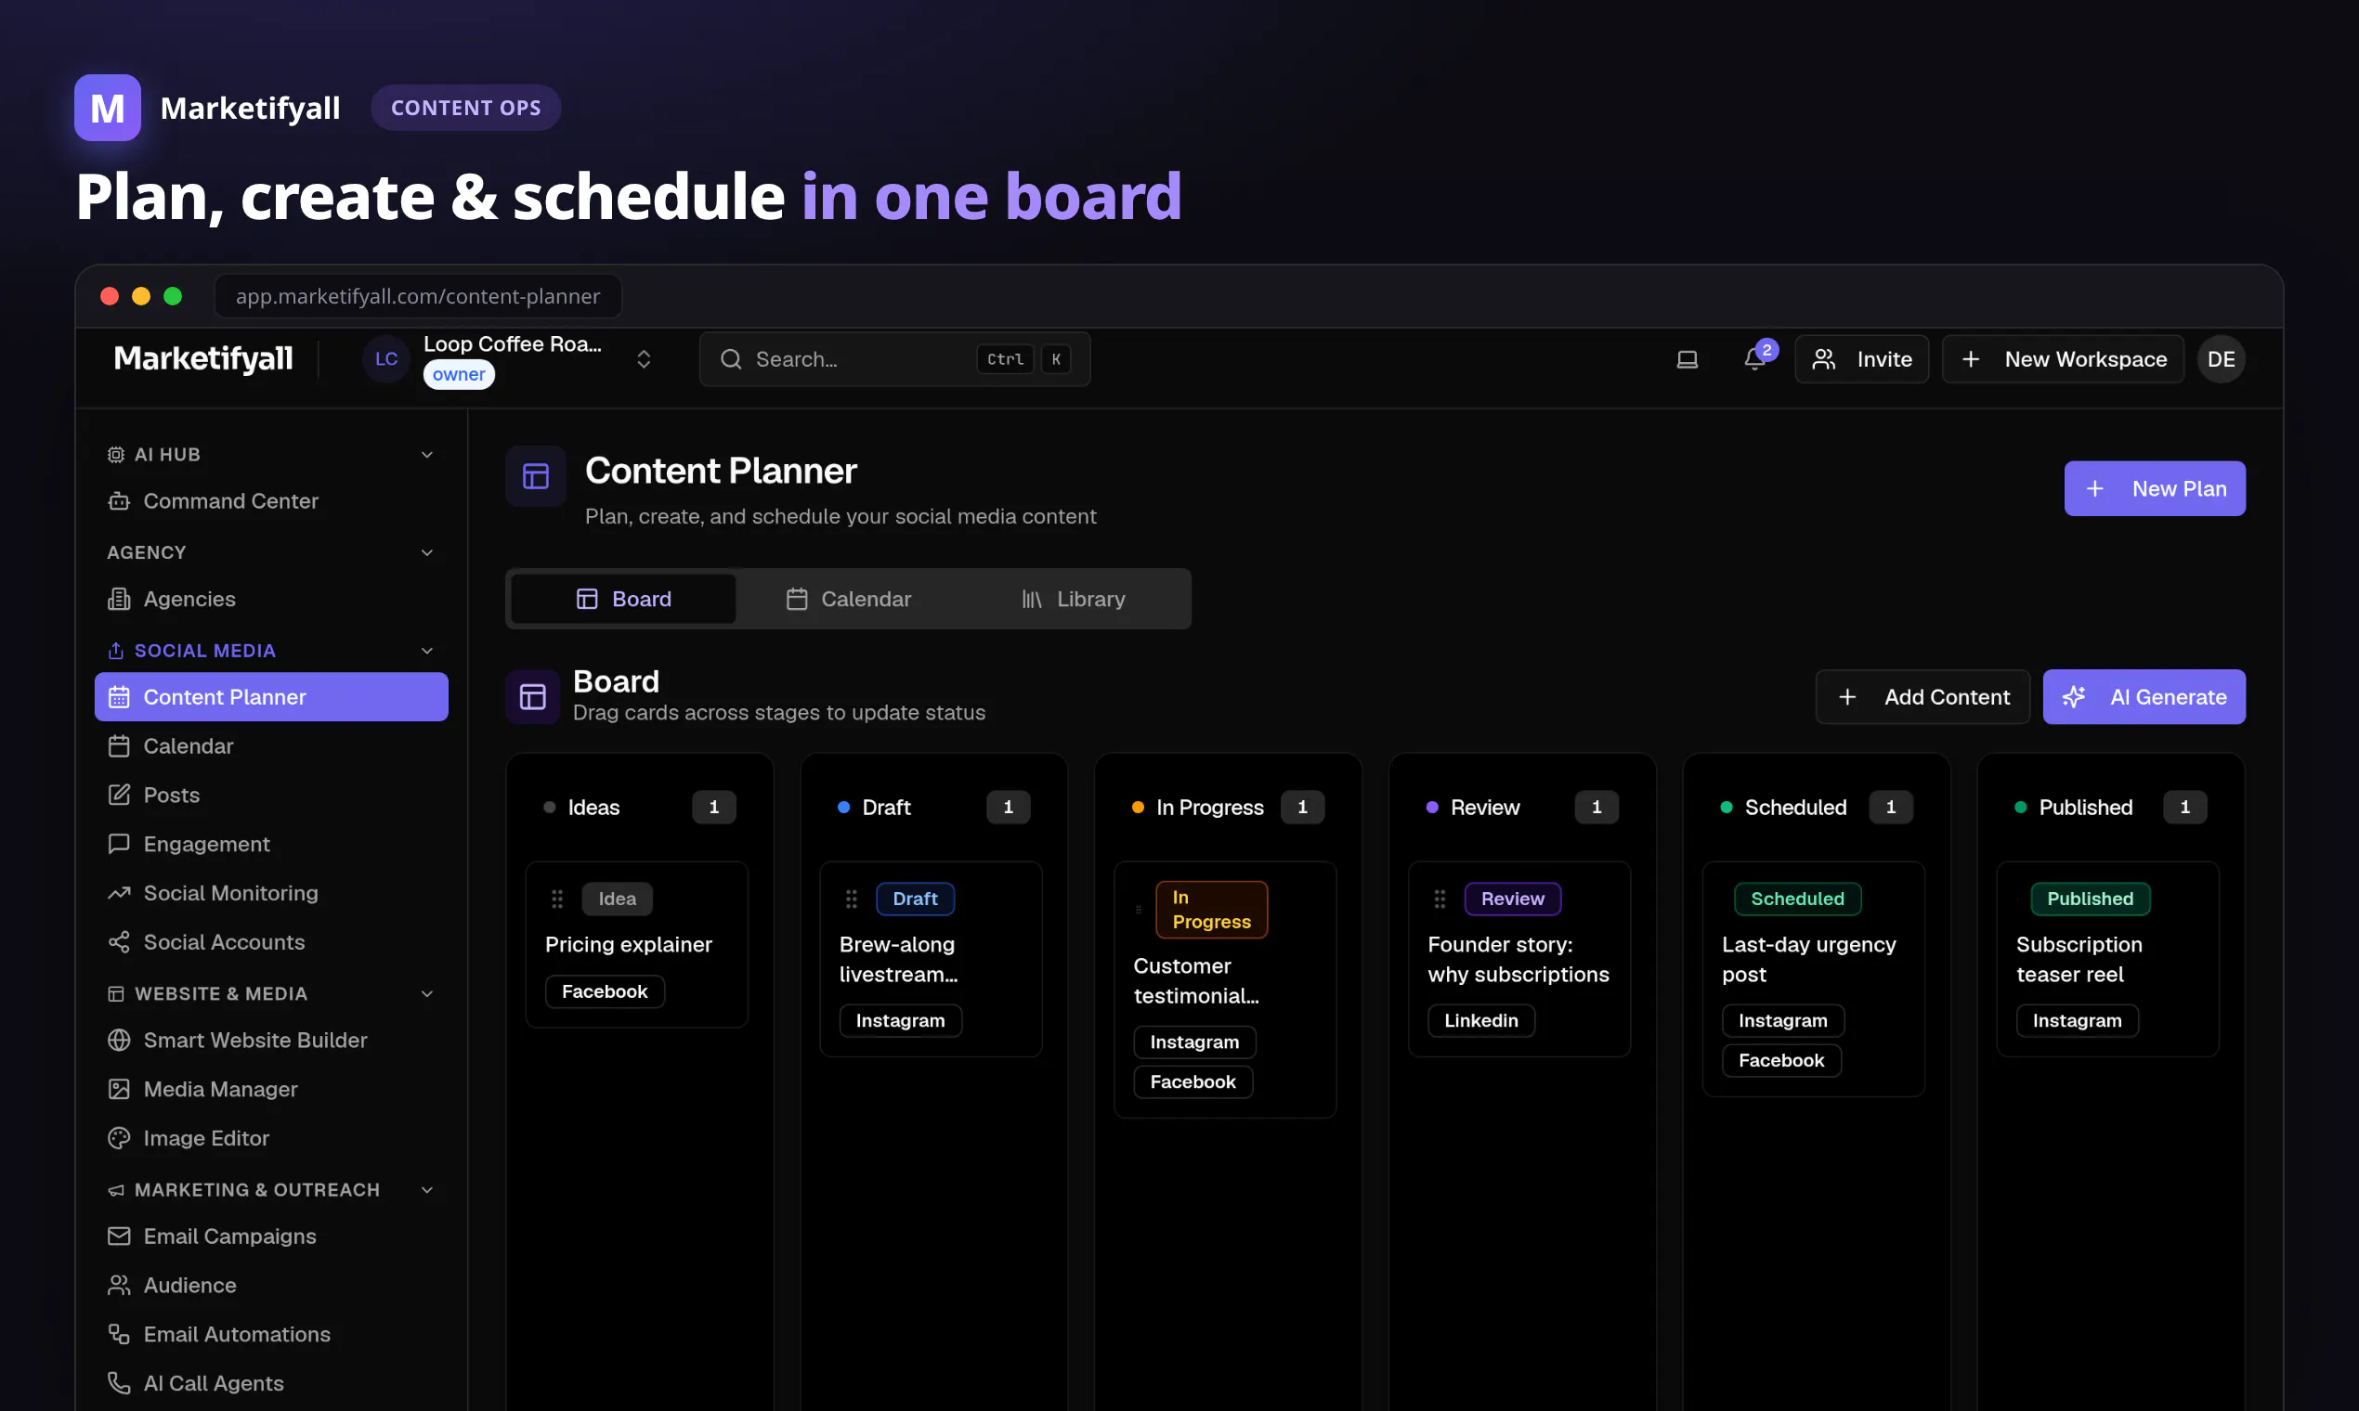Viewport: 2359px width, 1411px height.
Task: Click the LC workspace avatar
Action: pos(385,359)
